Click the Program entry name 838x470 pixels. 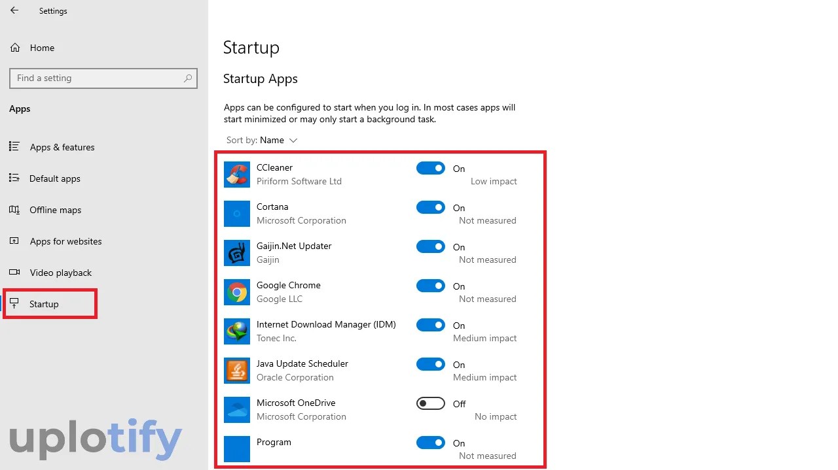(x=274, y=442)
